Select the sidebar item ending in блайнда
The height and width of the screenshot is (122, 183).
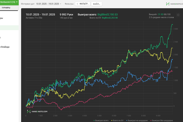click(x=5, y=47)
